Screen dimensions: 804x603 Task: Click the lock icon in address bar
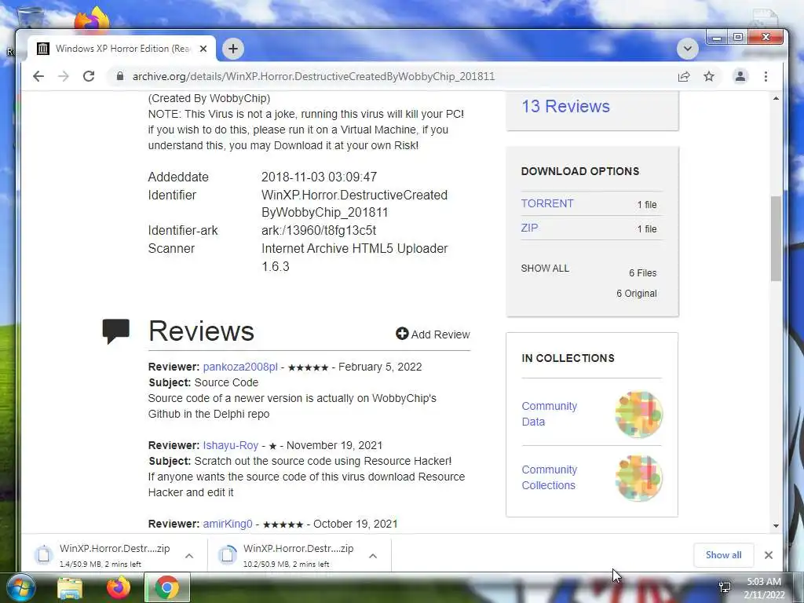(x=120, y=76)
